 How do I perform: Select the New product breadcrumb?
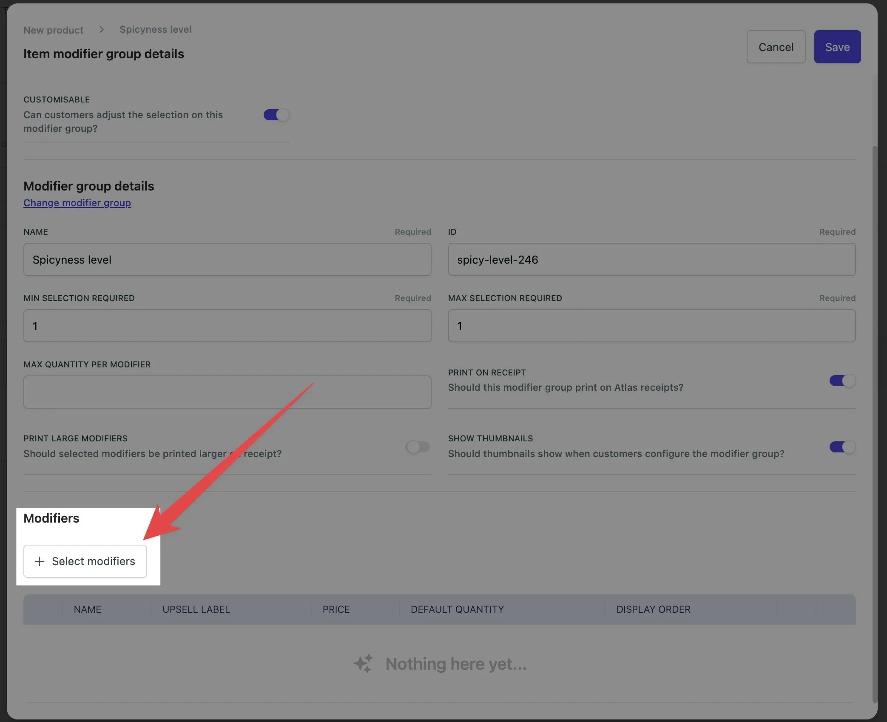[53, 30]
